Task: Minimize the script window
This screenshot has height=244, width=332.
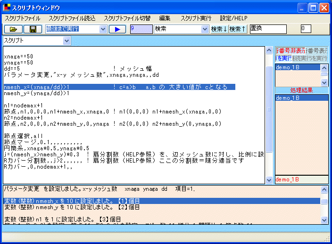Action: [302, 8]
